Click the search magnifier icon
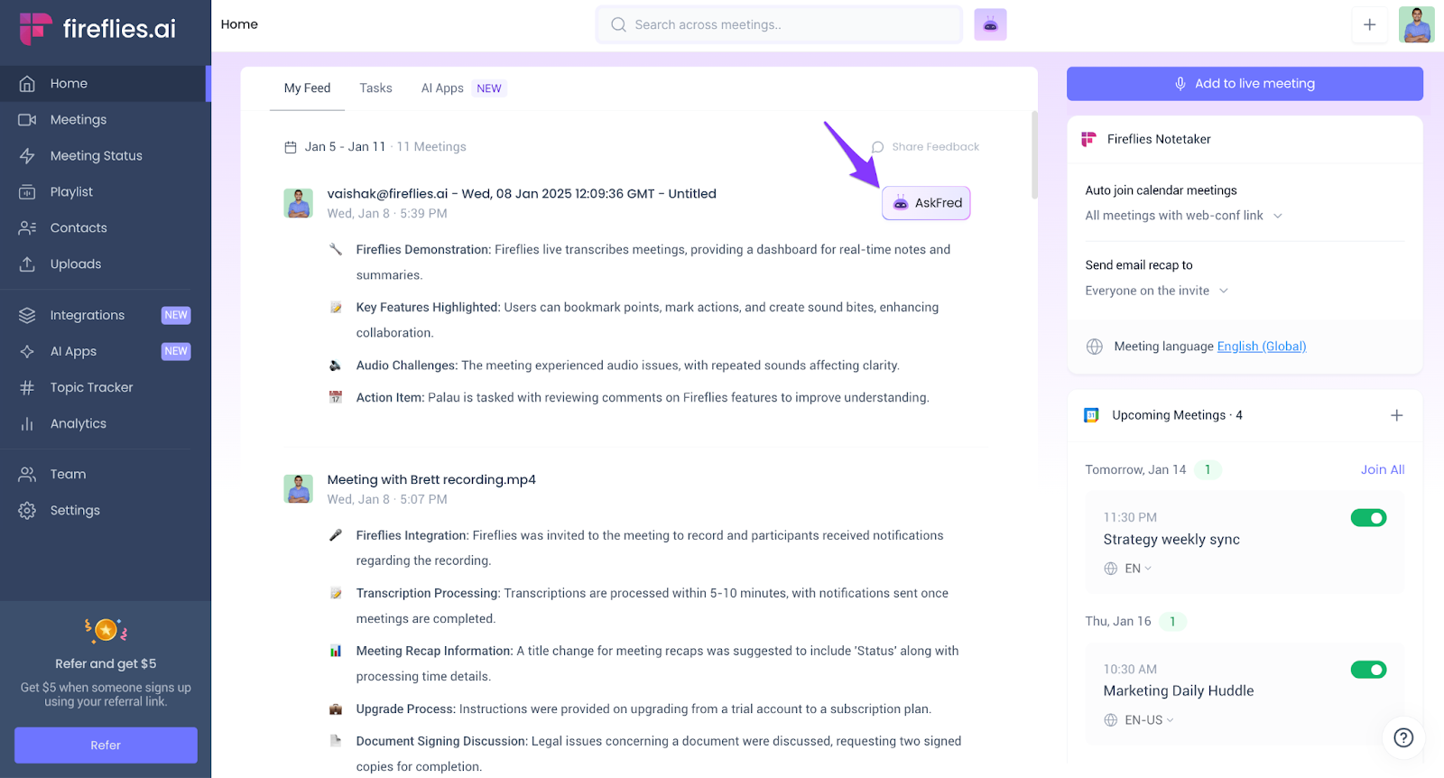The height and width of the screenshot is (778, 1444). click(618, 24)
